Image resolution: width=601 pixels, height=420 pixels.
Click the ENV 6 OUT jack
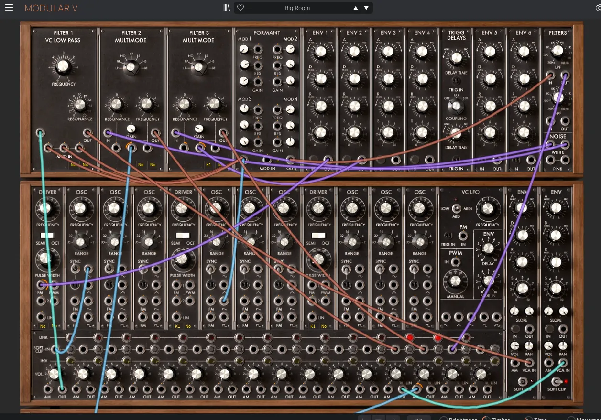coord(531,160)
